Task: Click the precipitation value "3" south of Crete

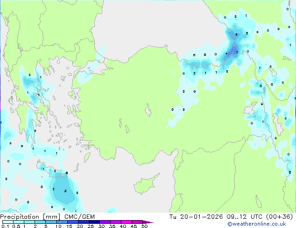Action: (65, 191)
